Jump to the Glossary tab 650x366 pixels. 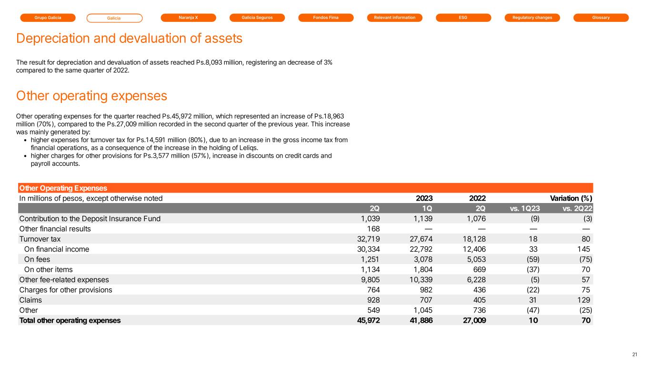pos(601,18)
